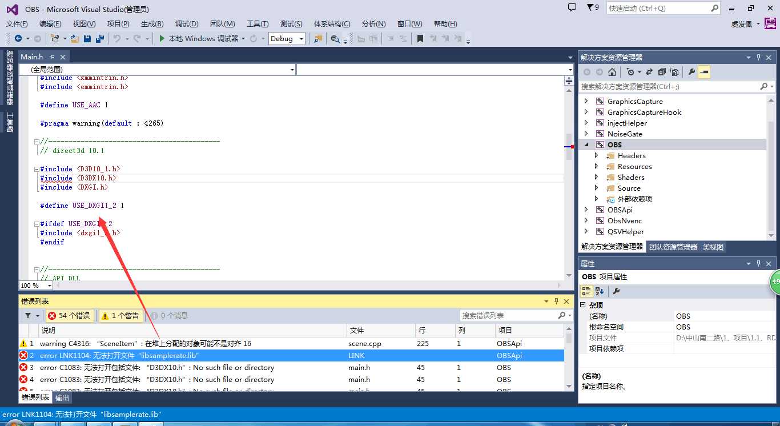
Task: Click the Home icon in Solution Explorer
Action: click(x=612, y=72)
